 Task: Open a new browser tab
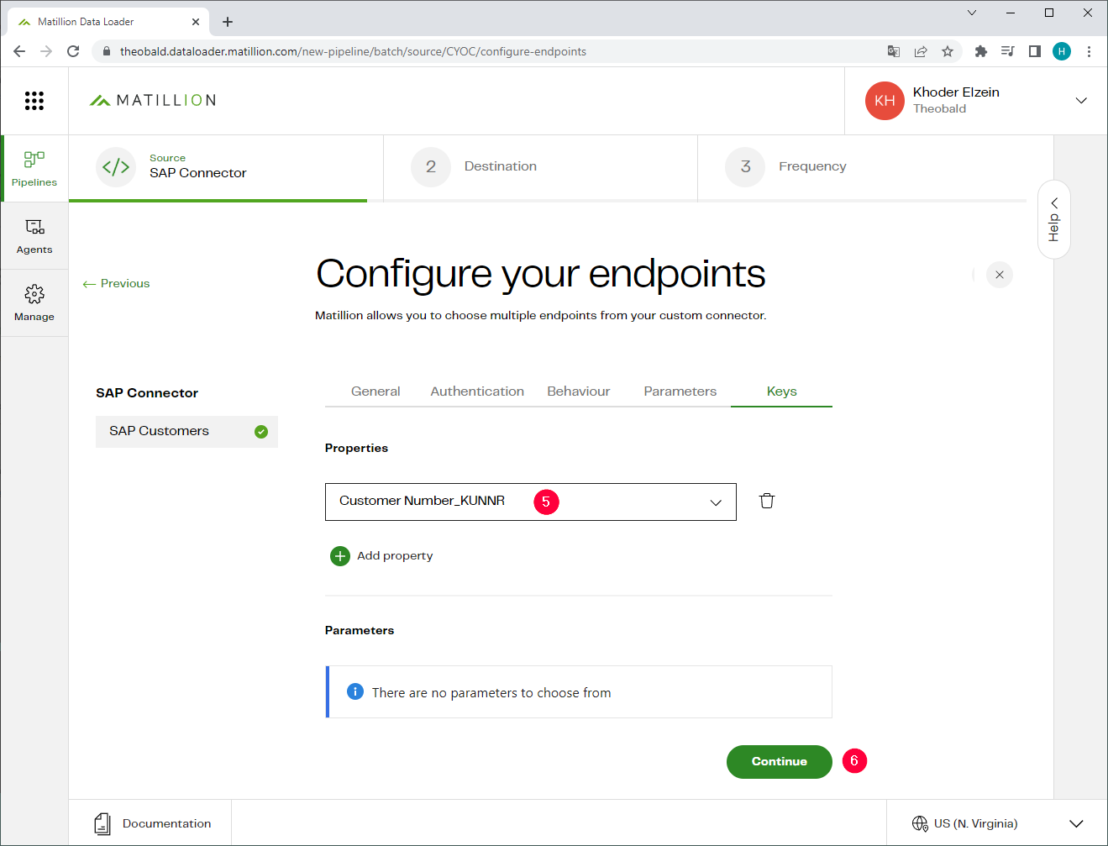click(228, 22)
